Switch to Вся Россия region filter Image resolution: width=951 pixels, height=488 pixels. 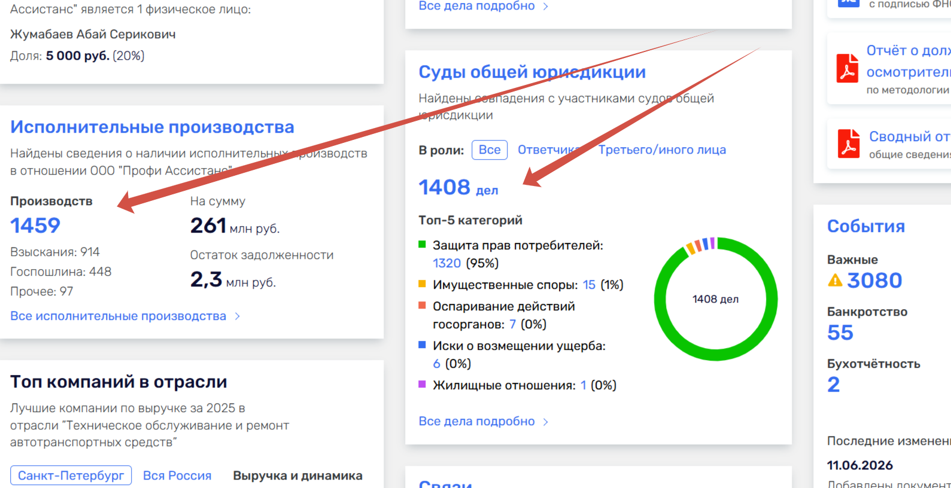click(177, 475)
